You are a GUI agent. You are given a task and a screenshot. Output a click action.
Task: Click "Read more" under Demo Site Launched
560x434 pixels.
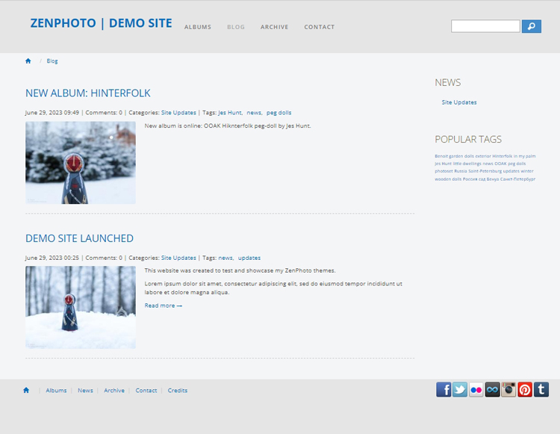coord(163,306)
